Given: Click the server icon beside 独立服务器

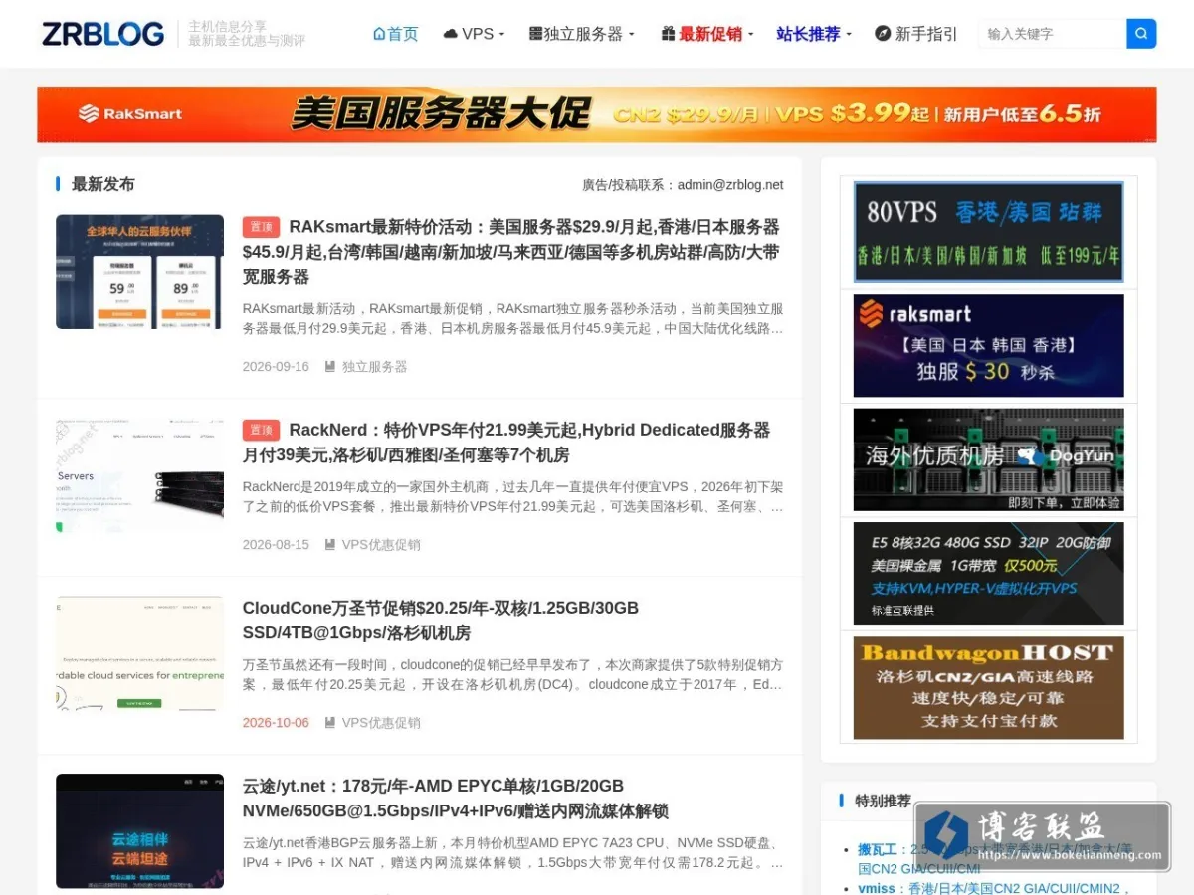Looking at the screenshot, I should pyautogui.click(x=535, y=34).
